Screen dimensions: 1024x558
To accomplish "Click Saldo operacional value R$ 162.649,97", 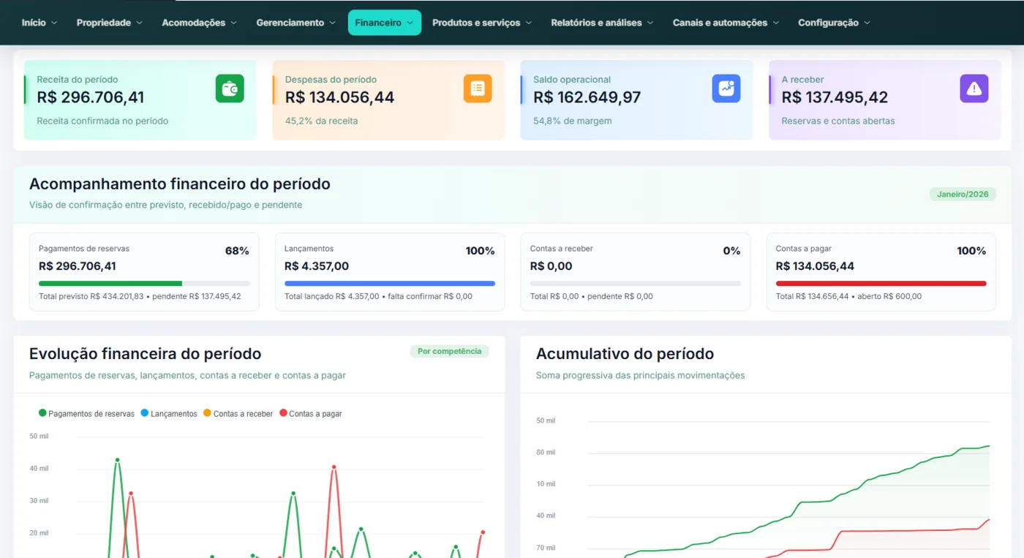I will point(587,97).
